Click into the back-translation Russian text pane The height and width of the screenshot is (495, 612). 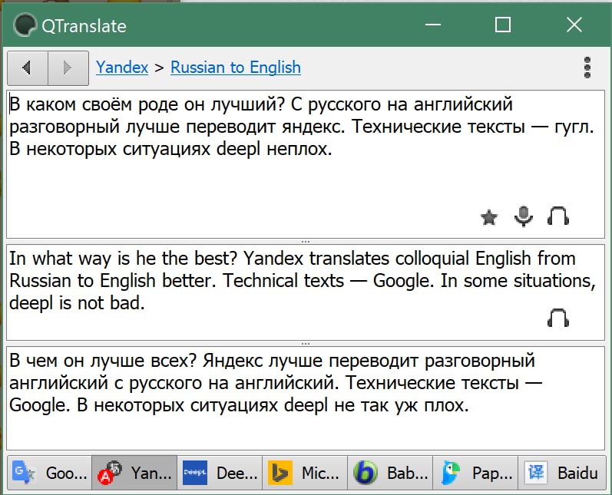pyautogui.click(x=306, y=398)
